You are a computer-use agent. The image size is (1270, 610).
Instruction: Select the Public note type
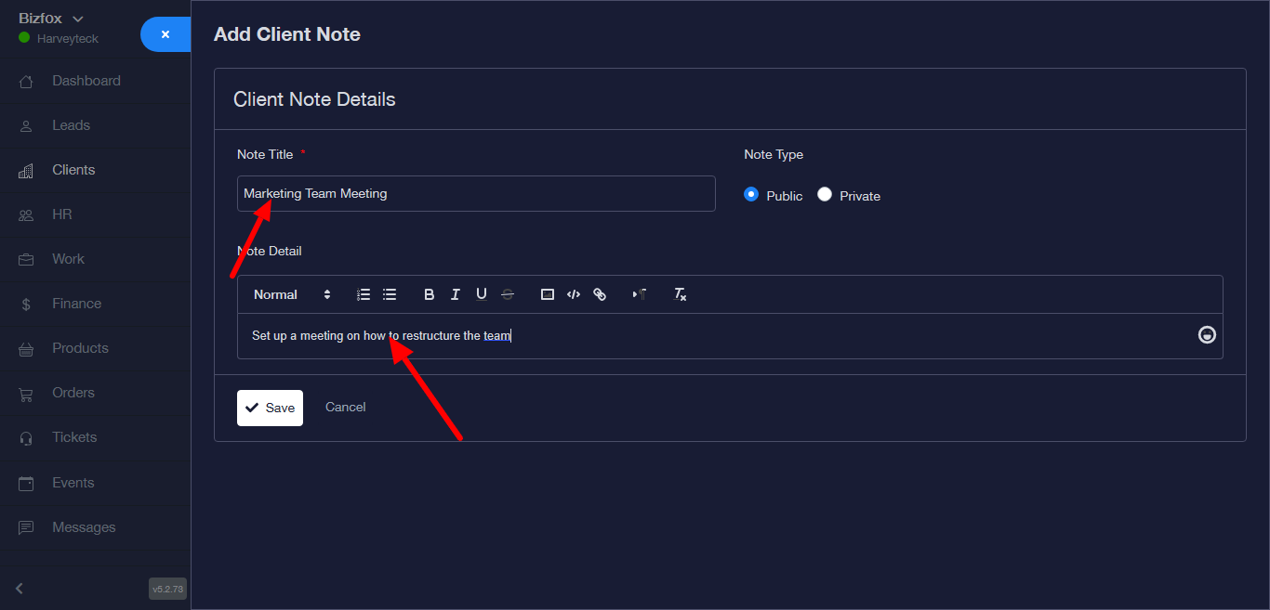pyautogui.click(x=751, y=195)
